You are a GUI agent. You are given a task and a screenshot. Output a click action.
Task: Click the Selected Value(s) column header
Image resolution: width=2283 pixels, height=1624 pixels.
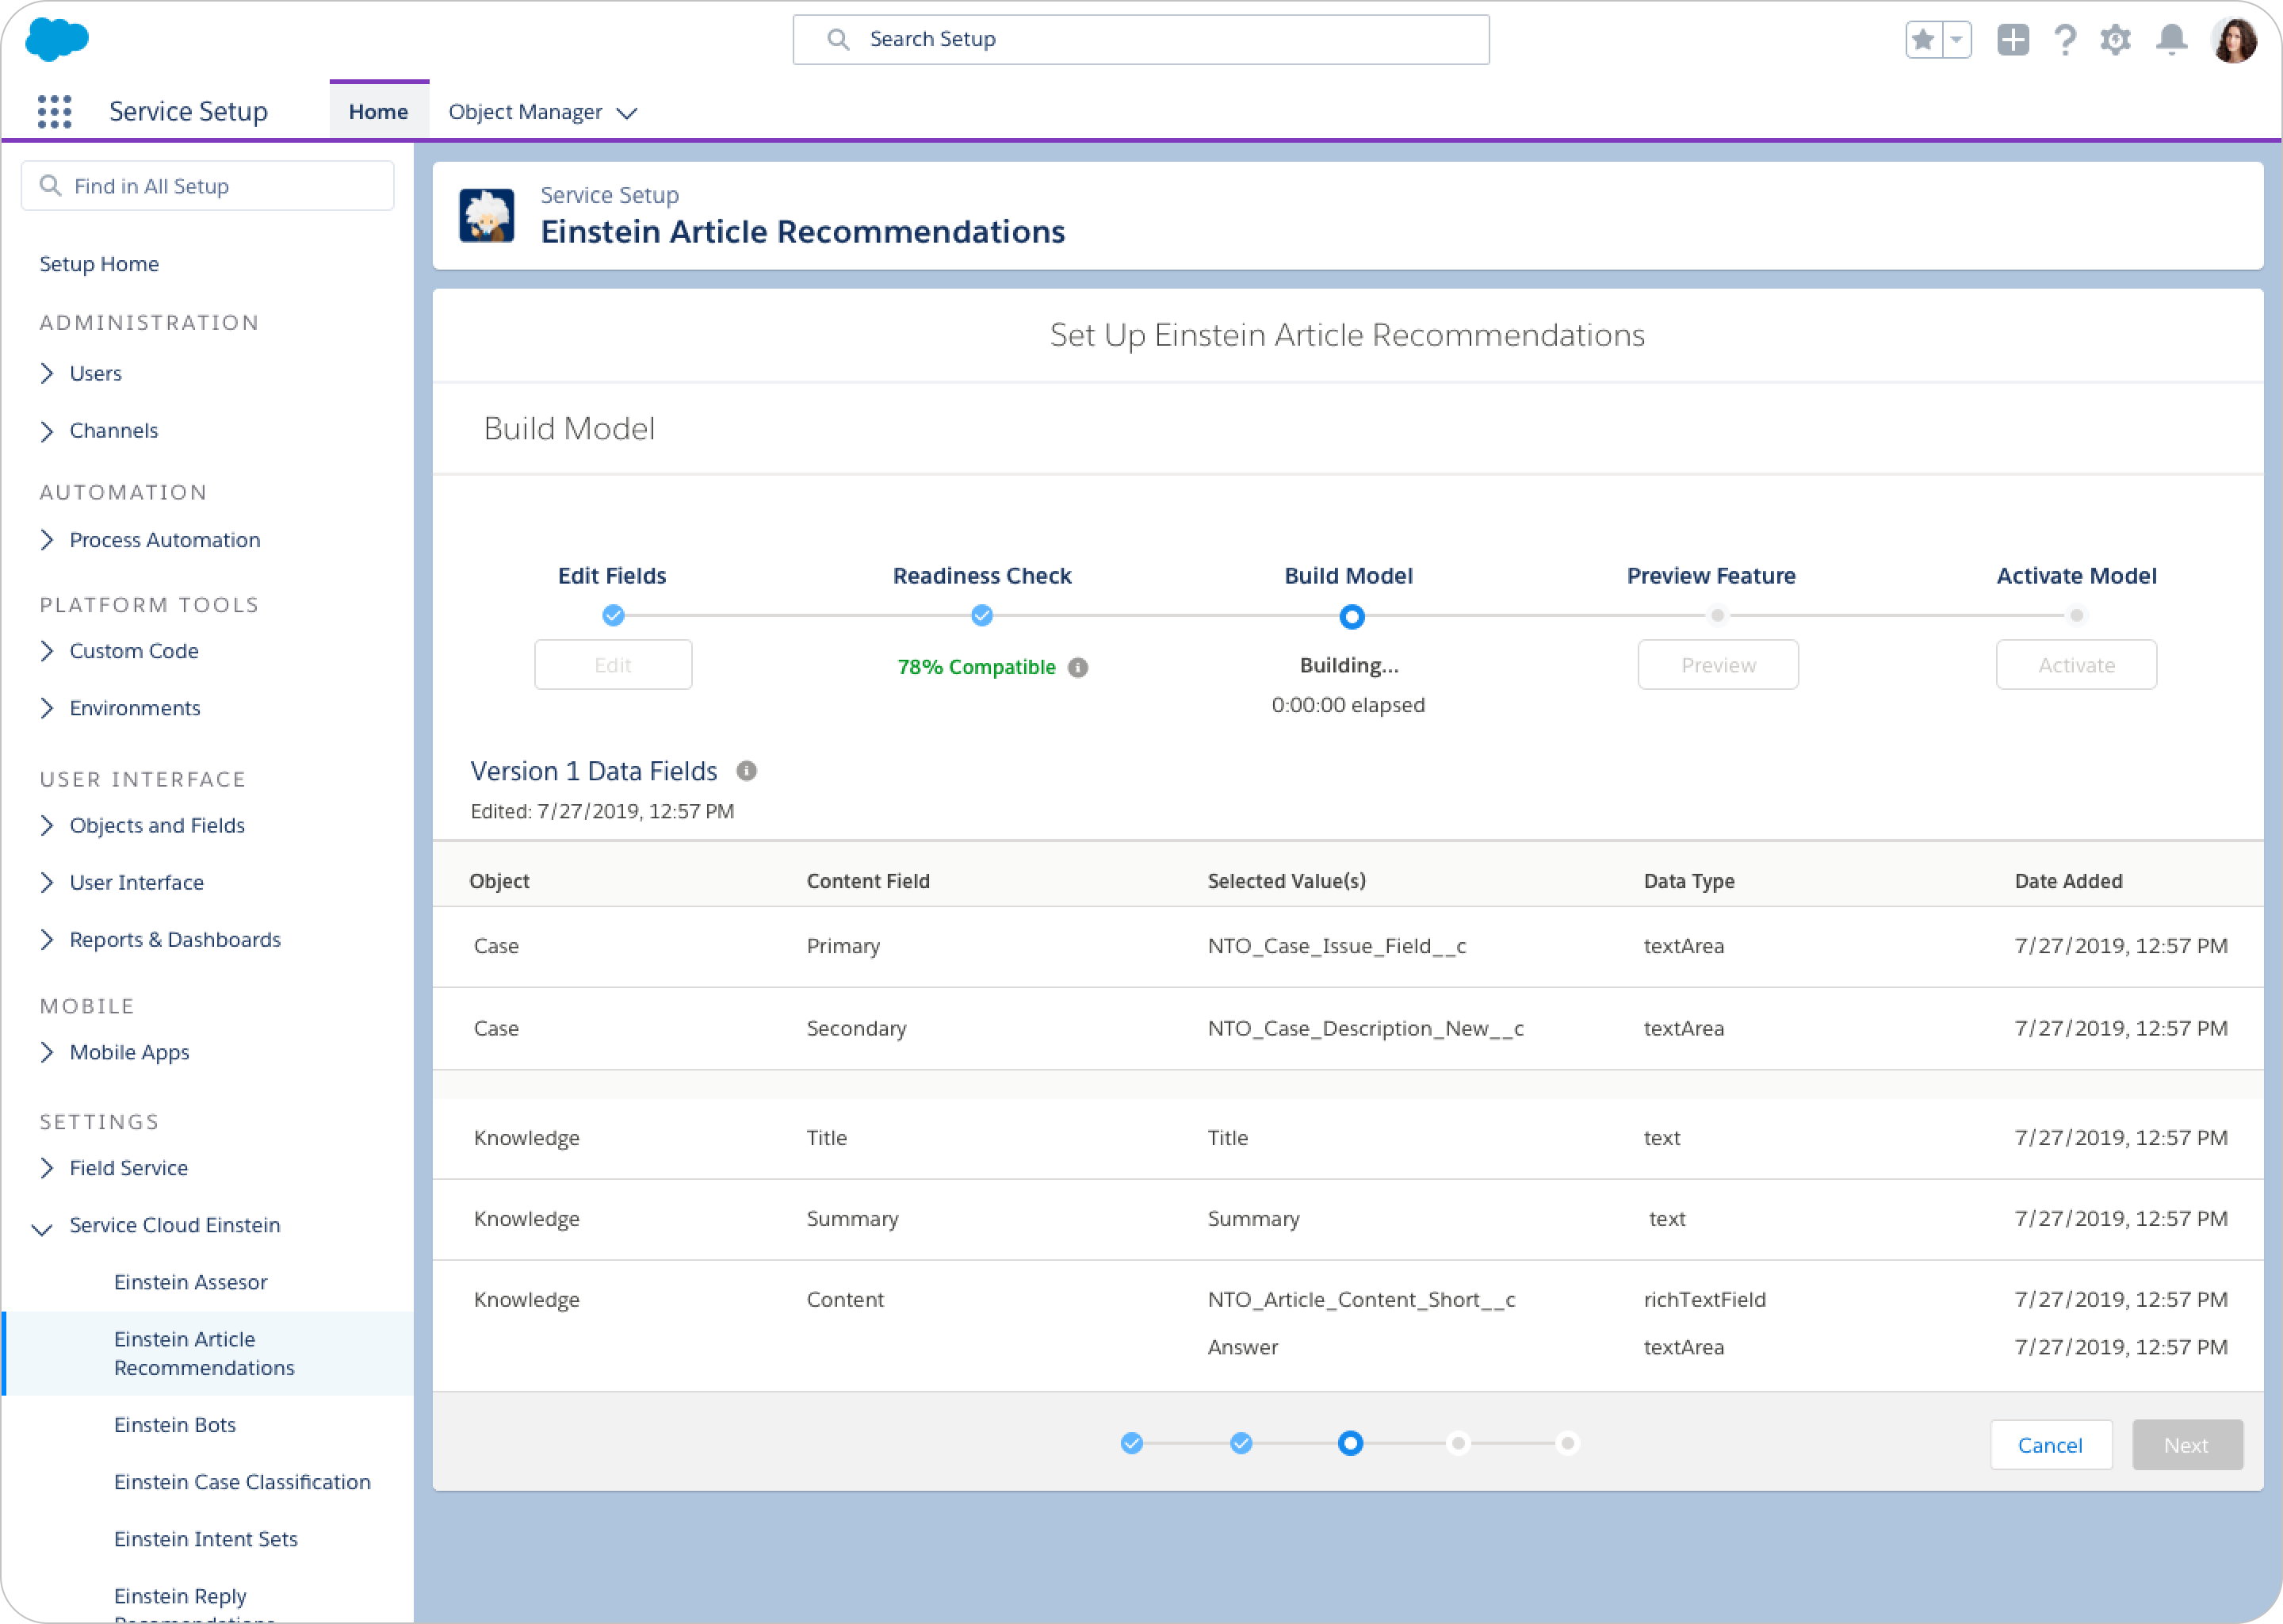click(x=1287, y=881)
